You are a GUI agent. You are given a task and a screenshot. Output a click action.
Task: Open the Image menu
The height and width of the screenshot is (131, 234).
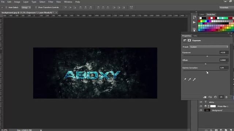17,2
